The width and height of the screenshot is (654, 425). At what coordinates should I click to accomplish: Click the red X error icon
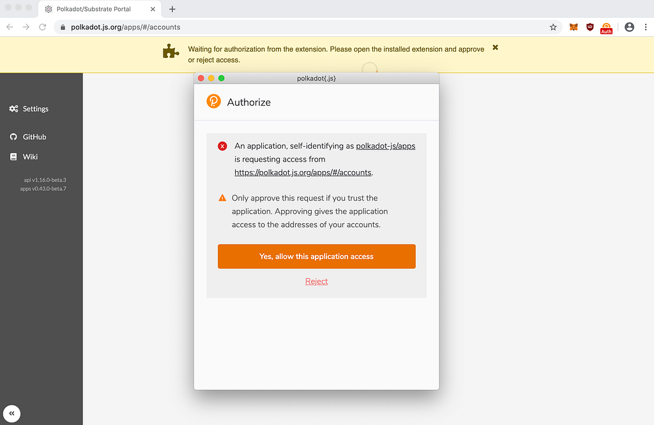(222, 146)
